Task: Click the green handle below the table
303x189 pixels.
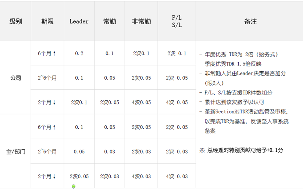Action: coord(74,186)
